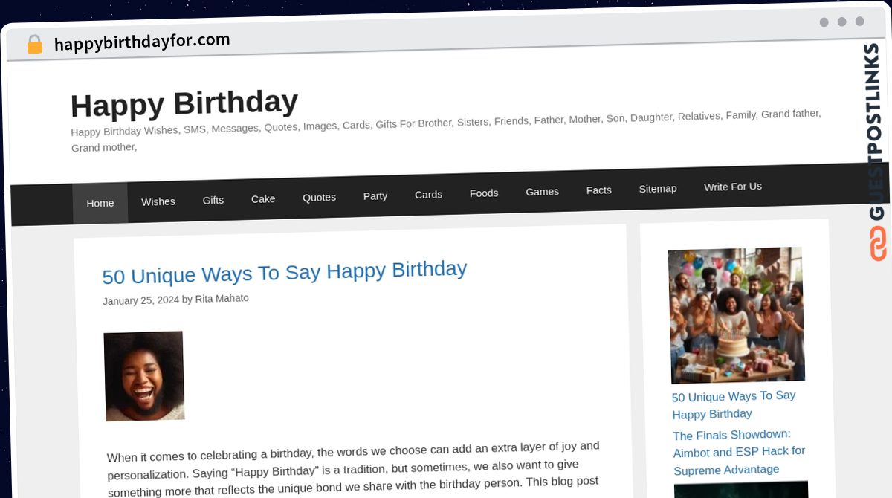Open the Games navigation link
Screen dimensions: 892x498
click(x=542, y=191)
